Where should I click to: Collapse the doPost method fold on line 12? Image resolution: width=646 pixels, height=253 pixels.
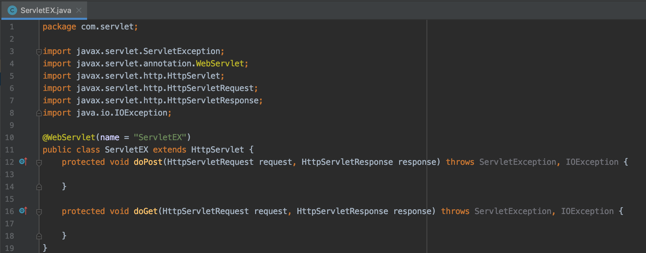(x=39, y=163)
